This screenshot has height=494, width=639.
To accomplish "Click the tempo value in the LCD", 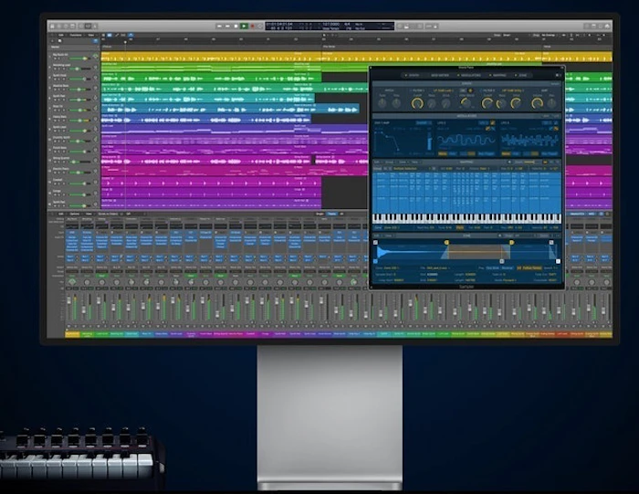I will pos(330,25).
